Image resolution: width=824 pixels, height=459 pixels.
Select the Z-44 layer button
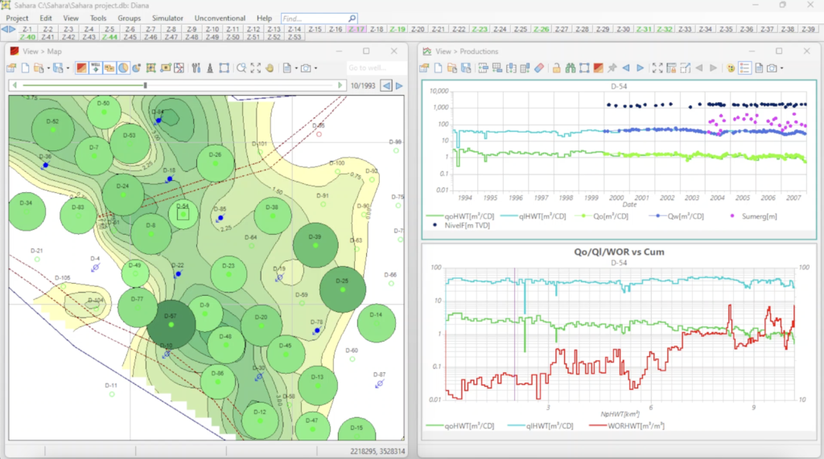[x=109, y=37]
